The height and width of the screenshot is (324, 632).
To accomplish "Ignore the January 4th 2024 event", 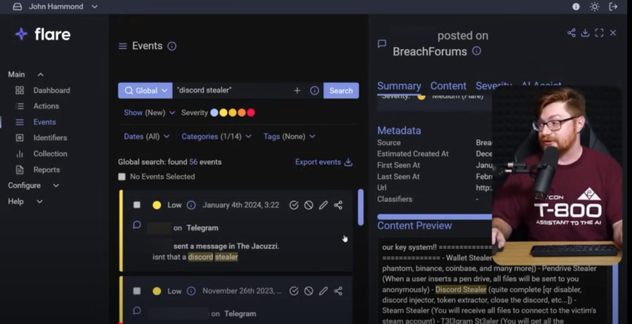I will [308, 205].
